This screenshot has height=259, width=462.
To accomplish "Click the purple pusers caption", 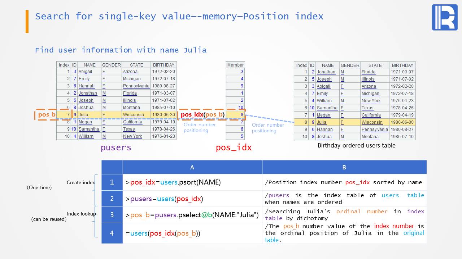I will pos(116,147).
